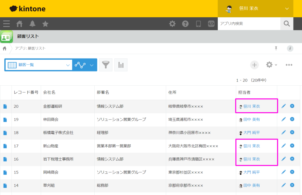Click the breadcrumb home icon

click(5, 49)
